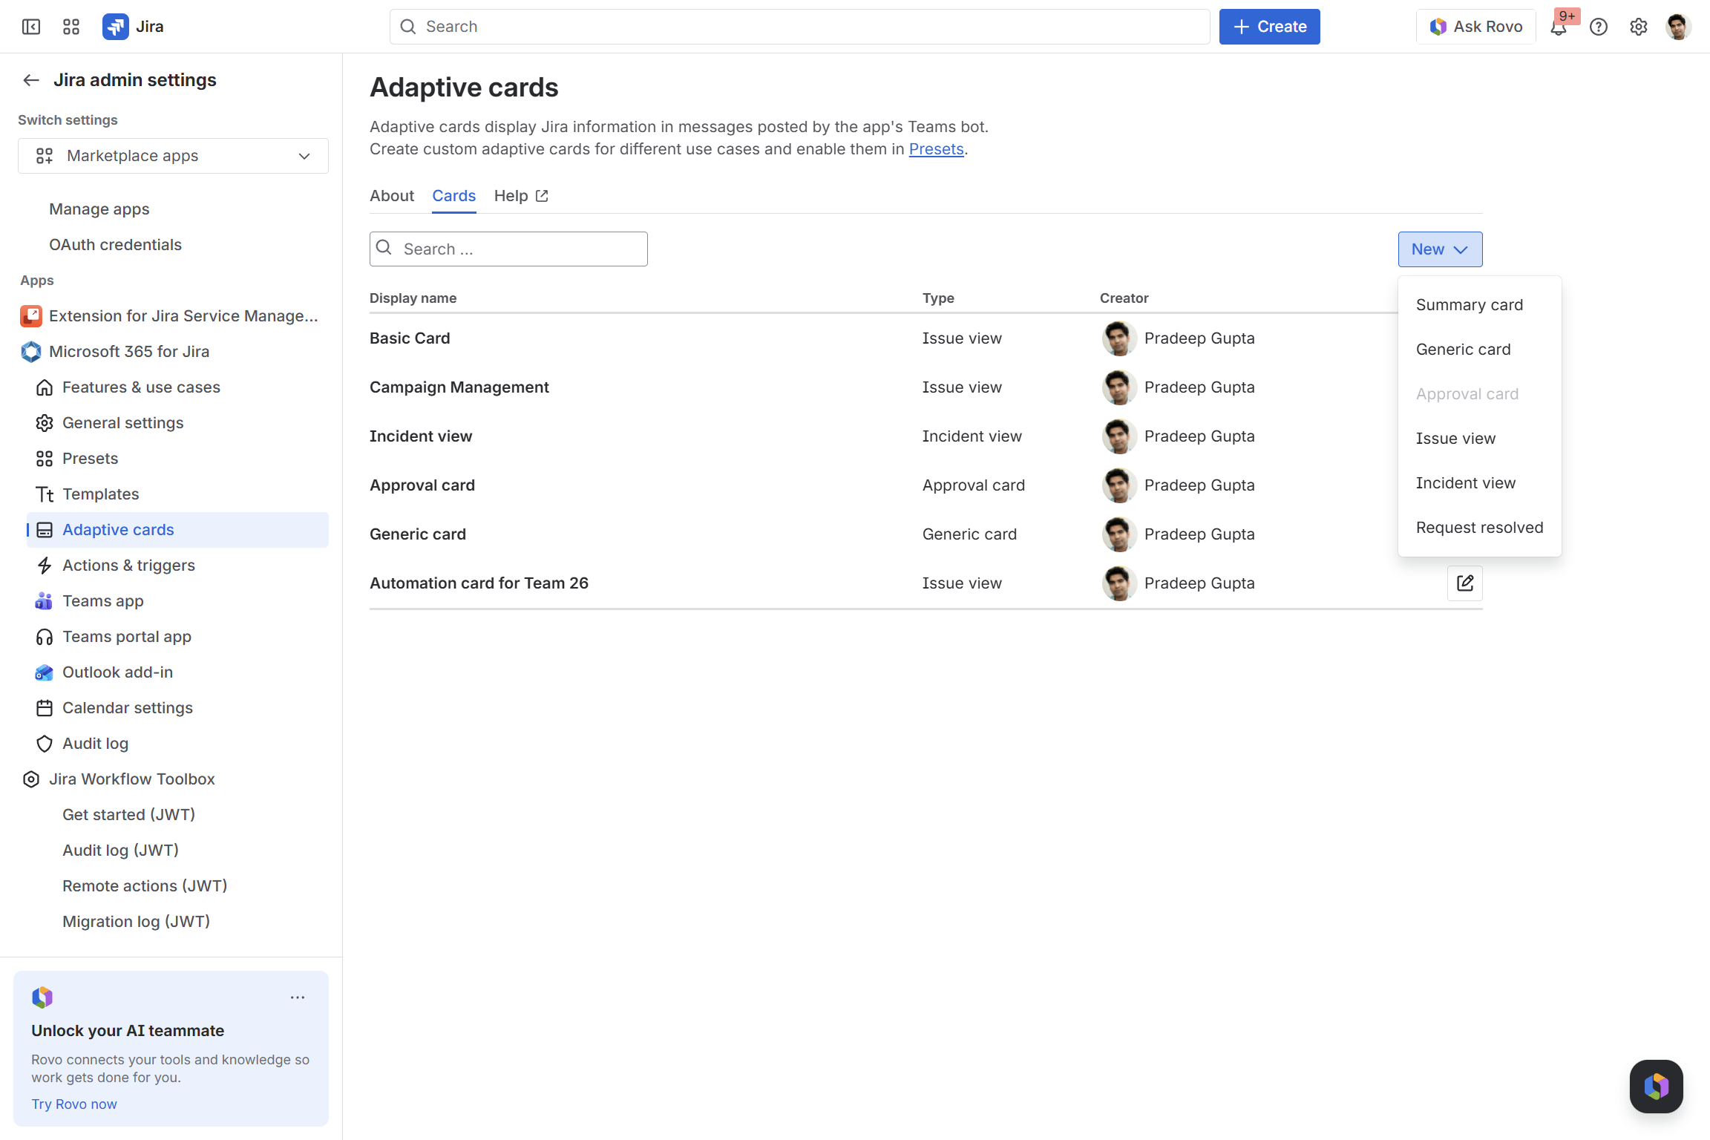The height and width of the screenshot is (1140, 1710).
Task: Click the Teams app icon
Action: pyautogui.click(x=45, y=601)
